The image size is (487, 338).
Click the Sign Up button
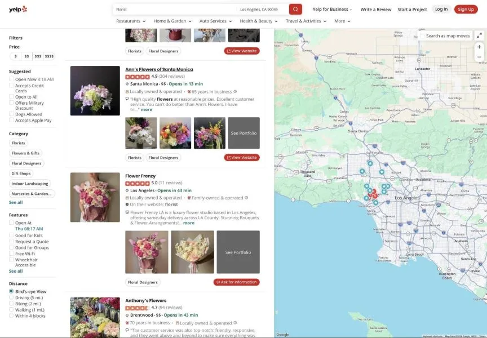click(x=466, y=10)
